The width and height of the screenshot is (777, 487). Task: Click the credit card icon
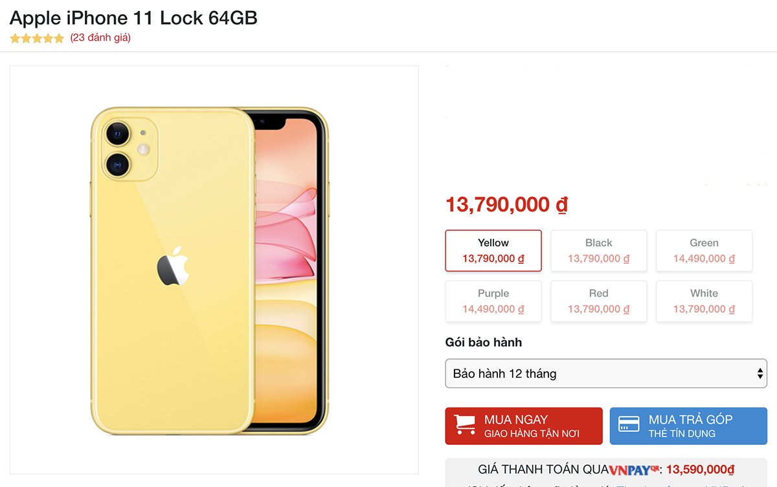coord(629,425)
